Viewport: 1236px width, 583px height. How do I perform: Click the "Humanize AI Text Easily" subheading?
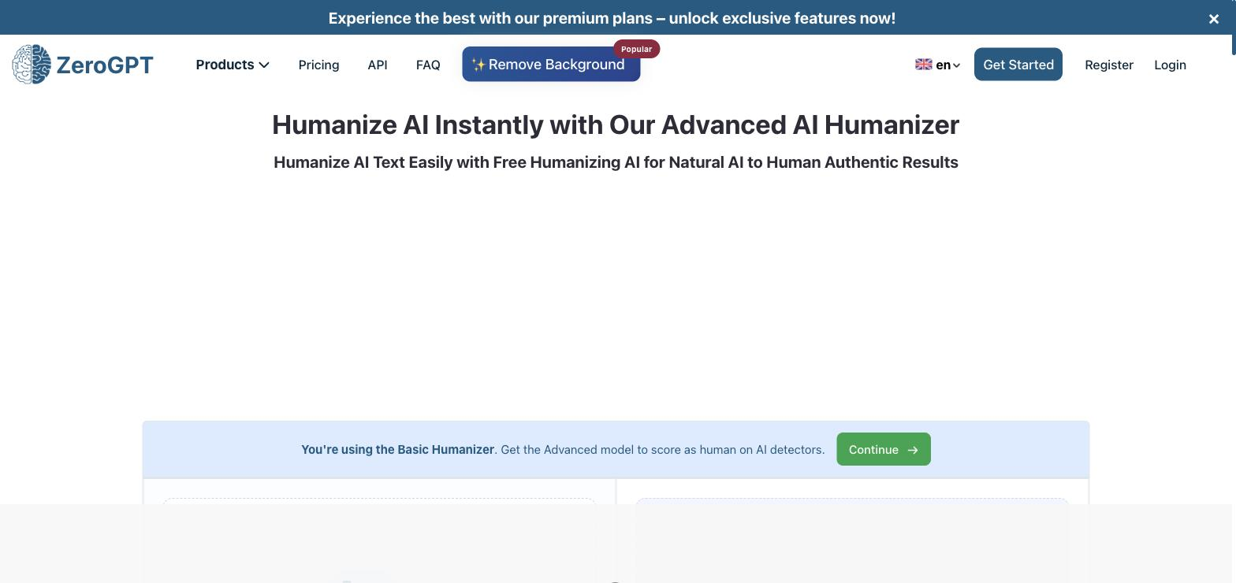click(616, 162)
